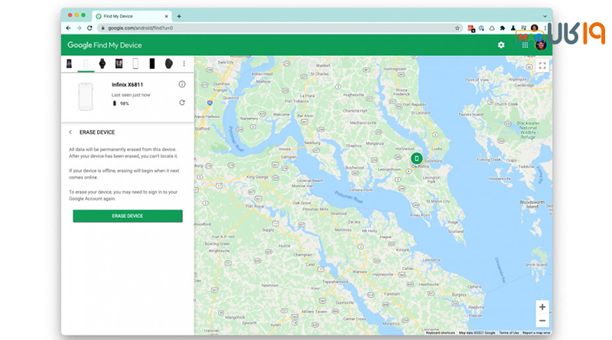
Task: Select the smartwatch device tab
Action: [103, 64]
